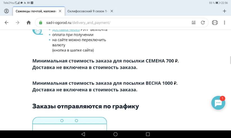Tap the Android home circle button
Image resolution: width=231 pixels, height=138 pixels.
[115, 134]
